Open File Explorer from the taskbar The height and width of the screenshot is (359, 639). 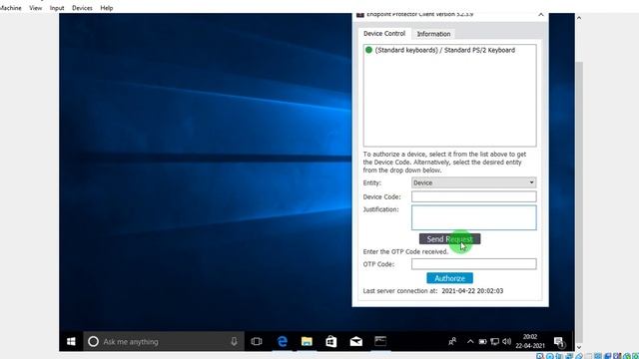307,341
